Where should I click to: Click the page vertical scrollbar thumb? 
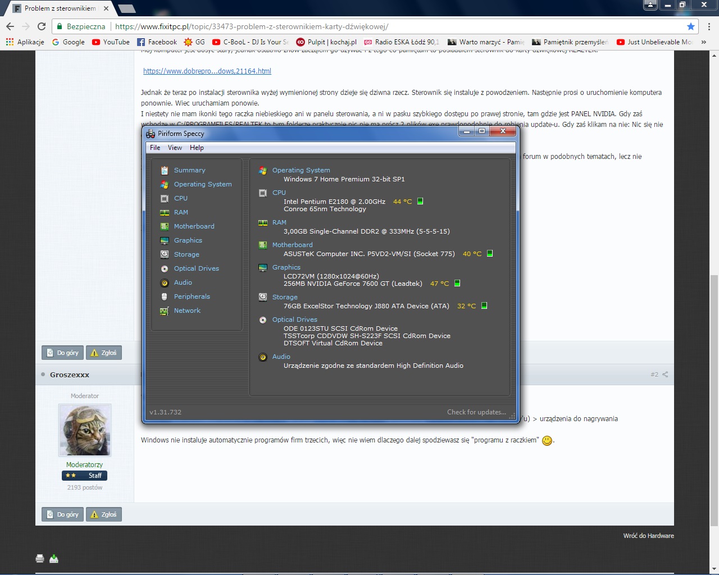714,400
